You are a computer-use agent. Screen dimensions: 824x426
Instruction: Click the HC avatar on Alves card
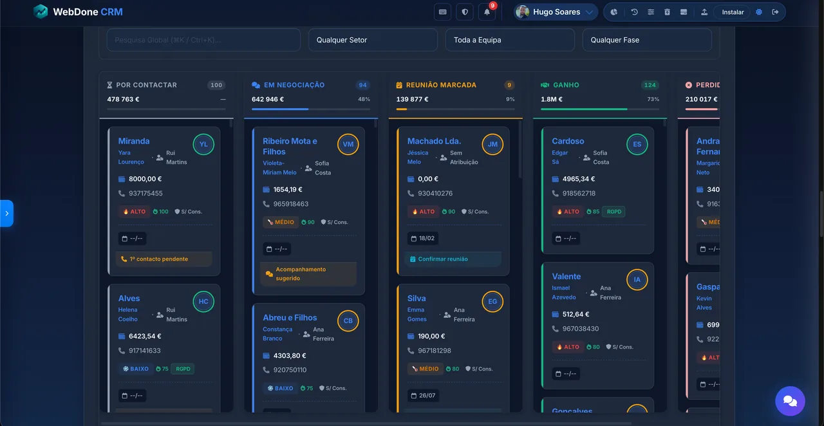203,302
